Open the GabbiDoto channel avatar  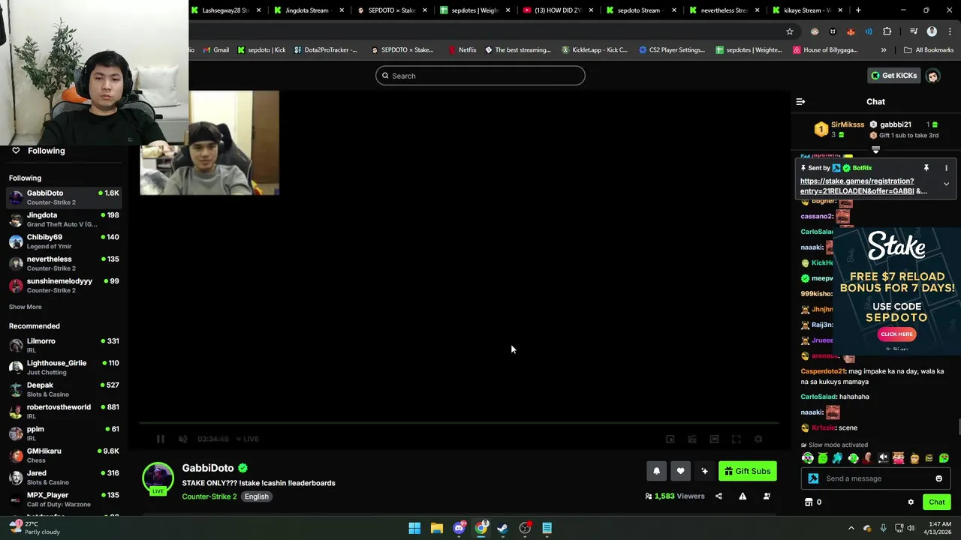point(158,478)
